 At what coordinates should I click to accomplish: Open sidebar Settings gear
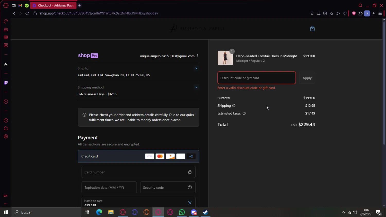point(6,136)
